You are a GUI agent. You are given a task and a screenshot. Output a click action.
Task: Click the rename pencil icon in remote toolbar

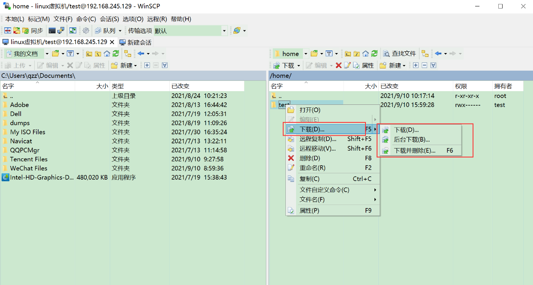347,65
